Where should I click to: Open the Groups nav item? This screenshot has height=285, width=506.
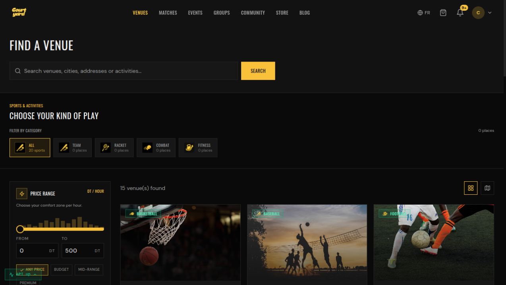[x=222, y=13]
